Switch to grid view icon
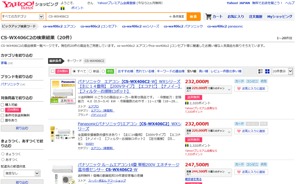 click(267, 71)
